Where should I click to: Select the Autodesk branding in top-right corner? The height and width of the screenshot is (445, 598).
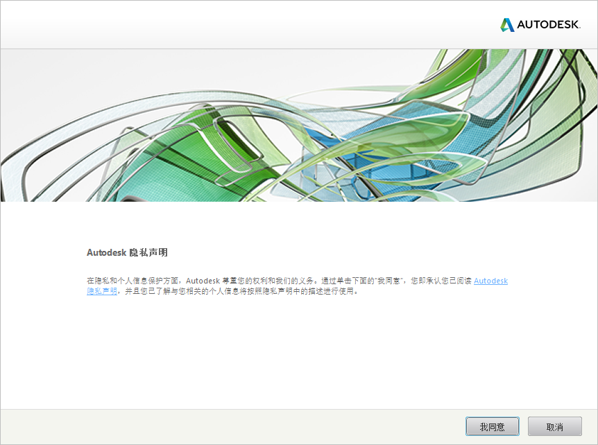point(541,23)
